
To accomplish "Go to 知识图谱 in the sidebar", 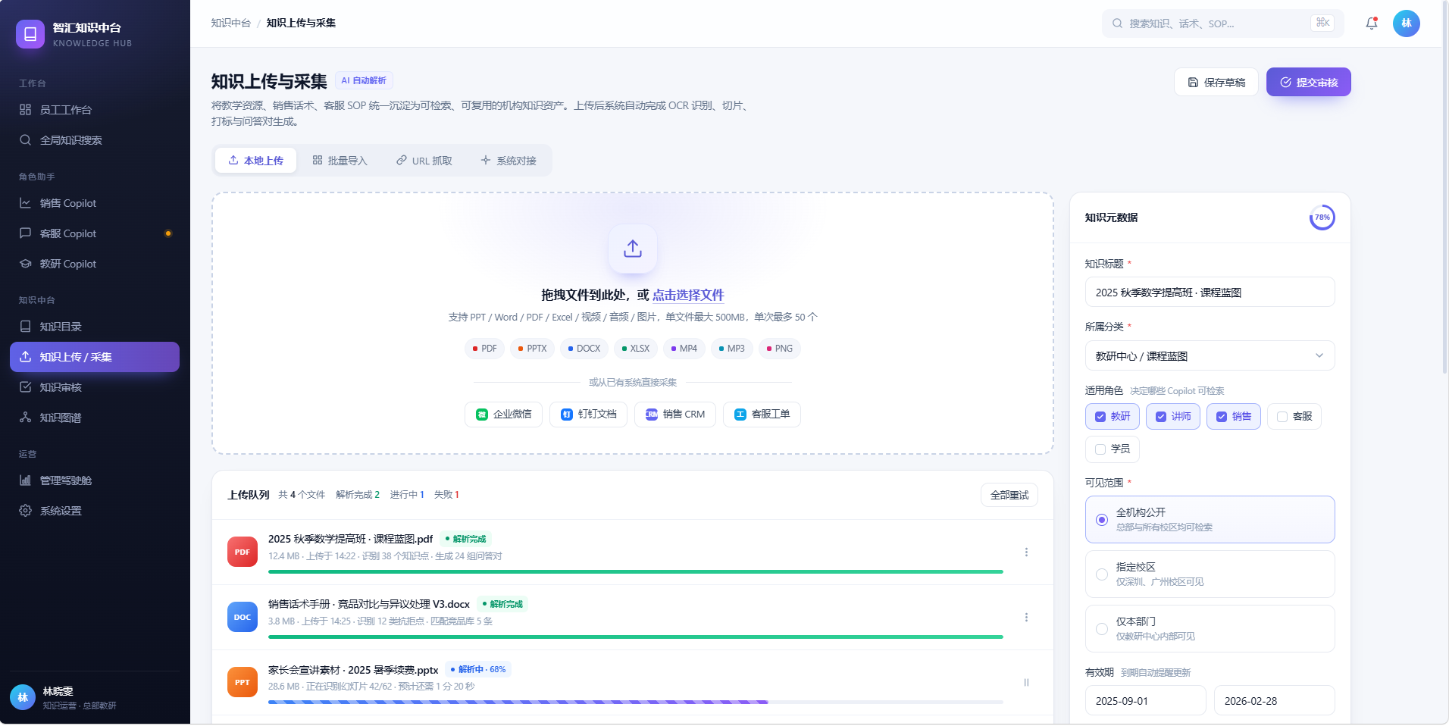I will point(95,418).
